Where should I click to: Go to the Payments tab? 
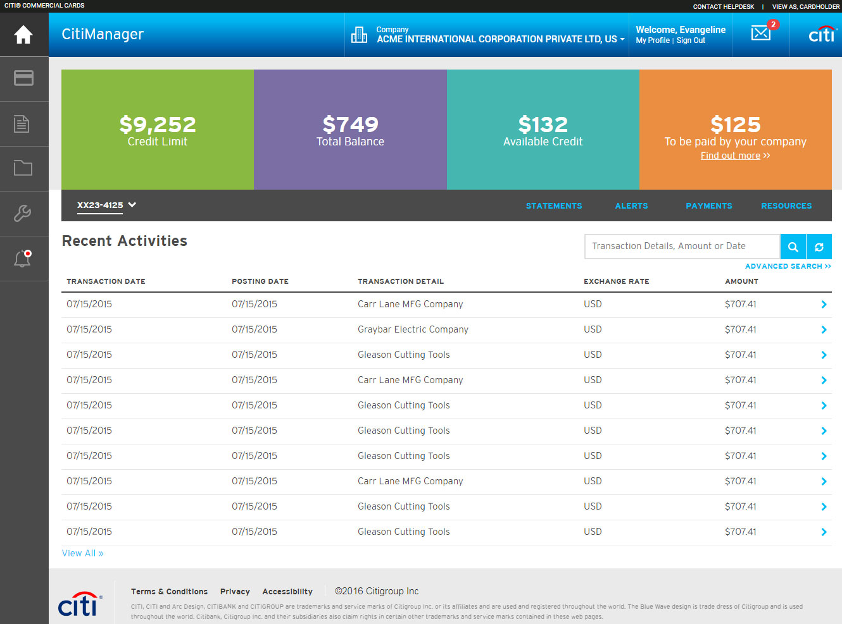[x=708, y=206]
